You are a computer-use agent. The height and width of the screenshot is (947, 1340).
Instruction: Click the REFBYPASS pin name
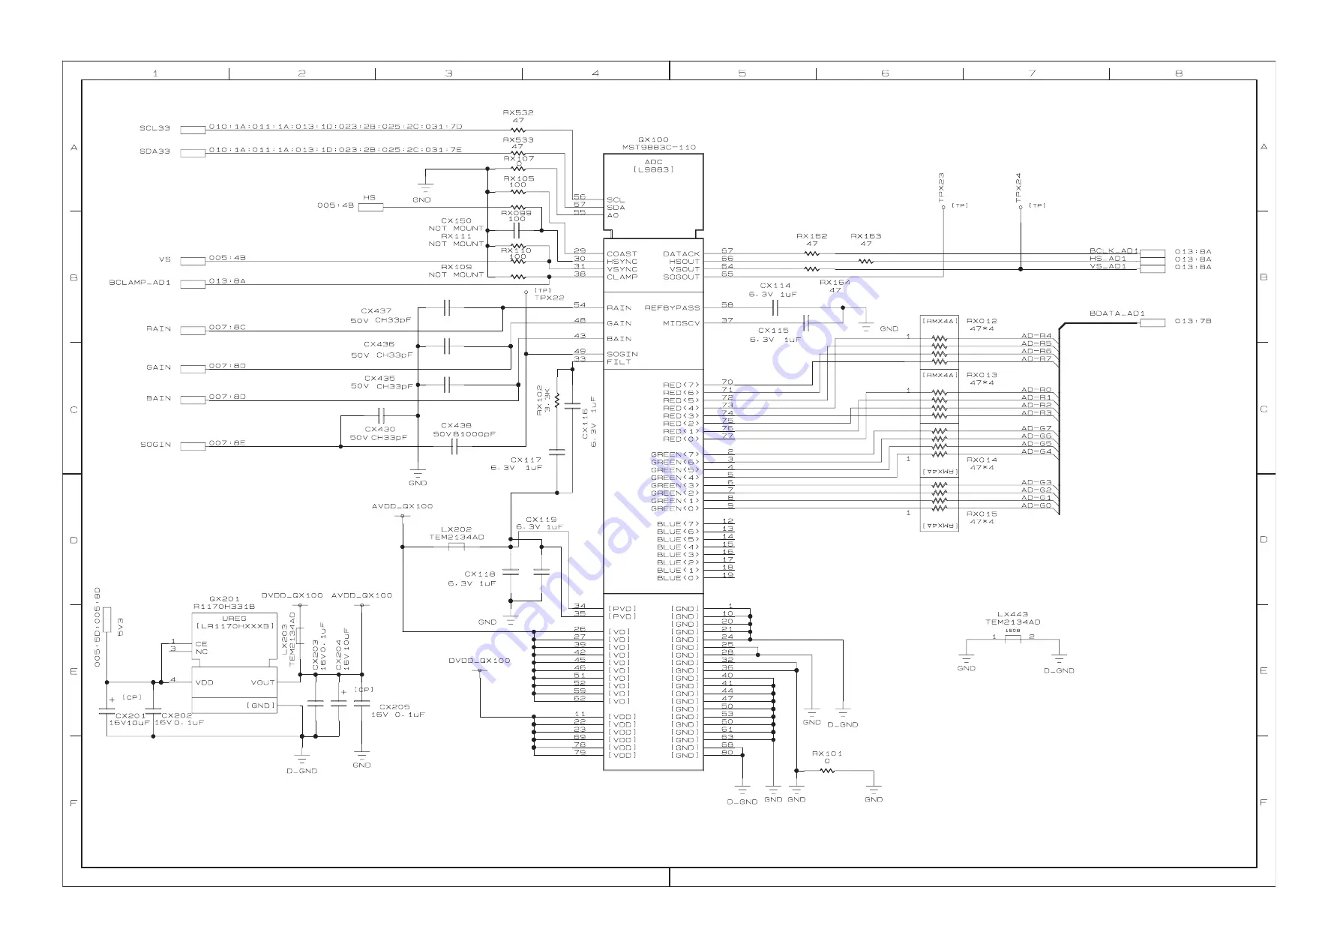point(672,307)
